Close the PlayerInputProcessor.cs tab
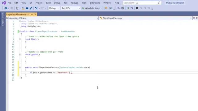 (35, 14)
